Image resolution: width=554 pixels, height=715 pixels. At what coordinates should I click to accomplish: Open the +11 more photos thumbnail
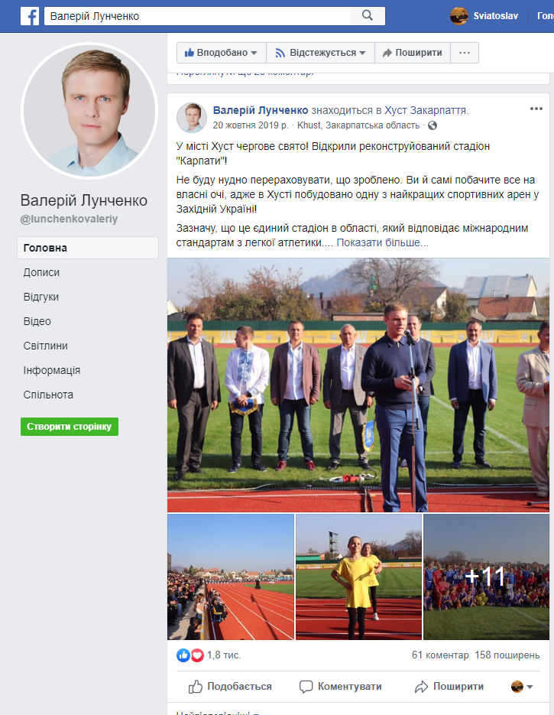(486, 577)
